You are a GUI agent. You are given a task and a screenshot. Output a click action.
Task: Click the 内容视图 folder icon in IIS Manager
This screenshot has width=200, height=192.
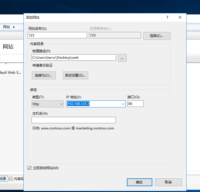coord(11,179)
